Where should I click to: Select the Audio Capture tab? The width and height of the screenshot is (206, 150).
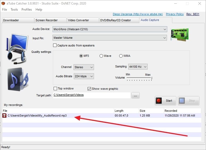156,20
